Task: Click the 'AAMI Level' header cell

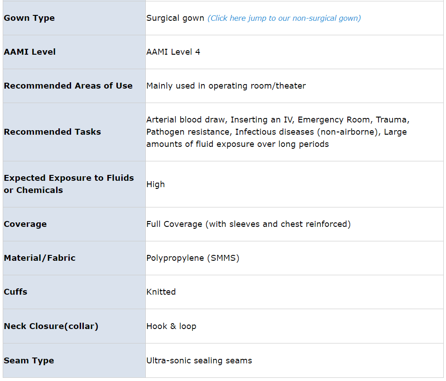Action: pos(30,52)
